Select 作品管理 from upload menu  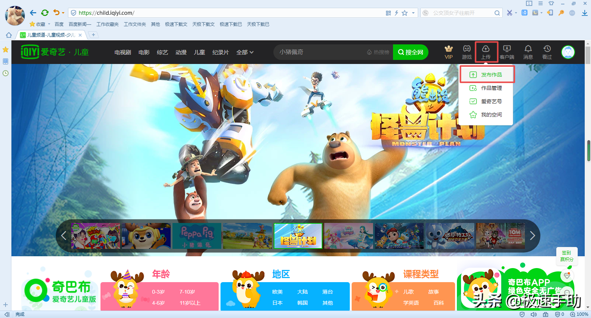pos(486,88)
